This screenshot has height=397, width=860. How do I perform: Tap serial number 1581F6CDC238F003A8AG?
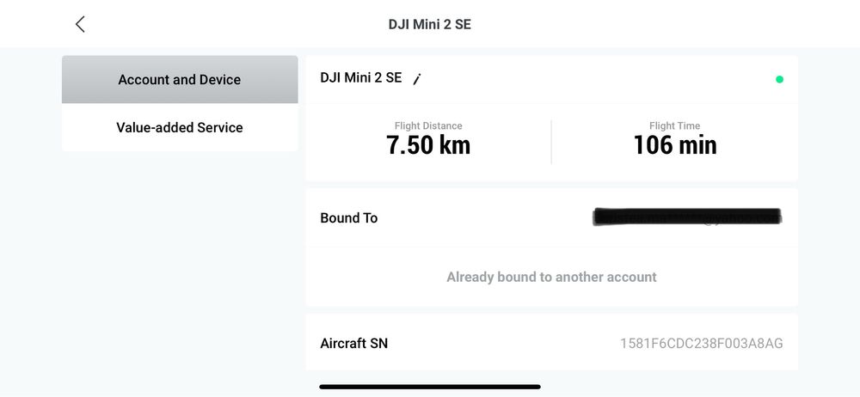pyautogui.click(x=701, y=344)
